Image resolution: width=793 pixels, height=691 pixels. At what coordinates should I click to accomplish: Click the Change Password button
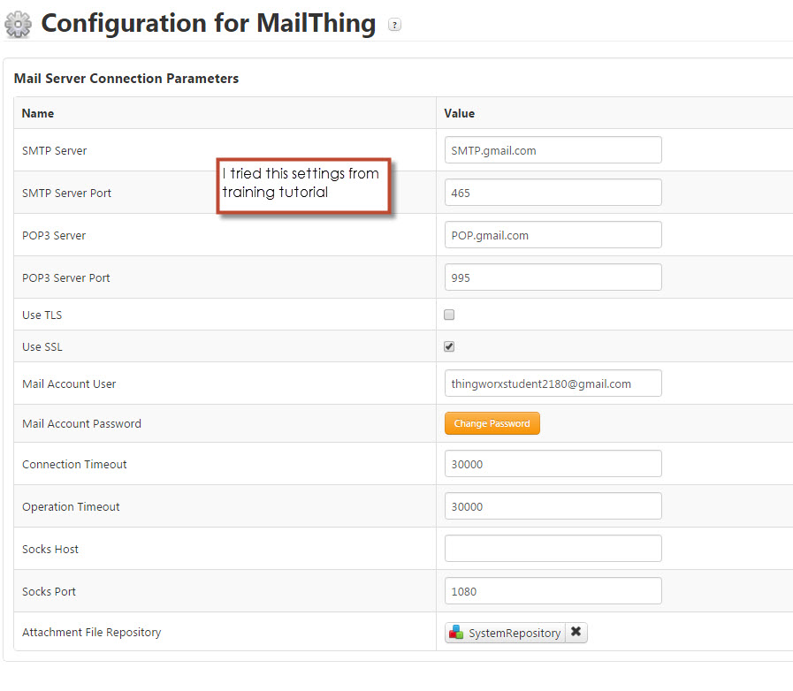point(492,423)
